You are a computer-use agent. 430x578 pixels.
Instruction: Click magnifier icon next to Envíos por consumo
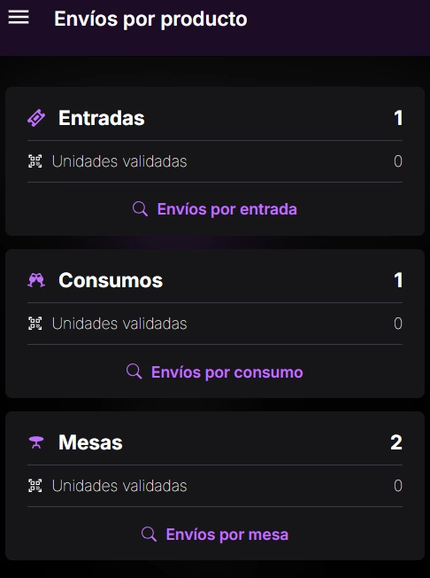[x=134, y=371]
